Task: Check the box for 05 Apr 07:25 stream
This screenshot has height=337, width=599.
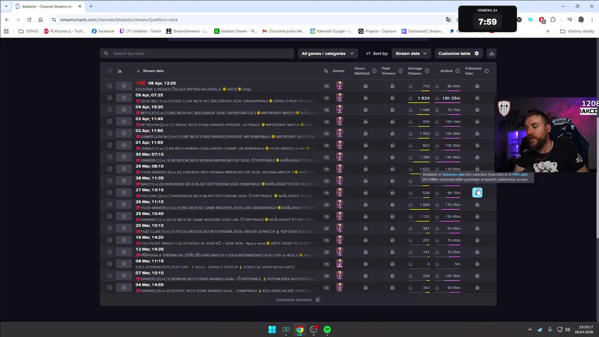Action: coord(110,98)
